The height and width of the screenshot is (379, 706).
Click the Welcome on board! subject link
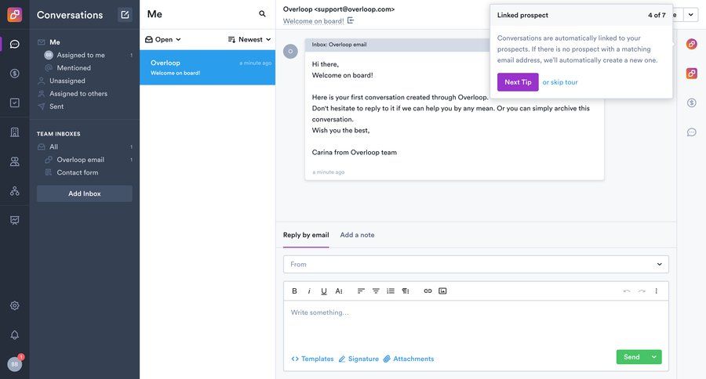[313, 20]
